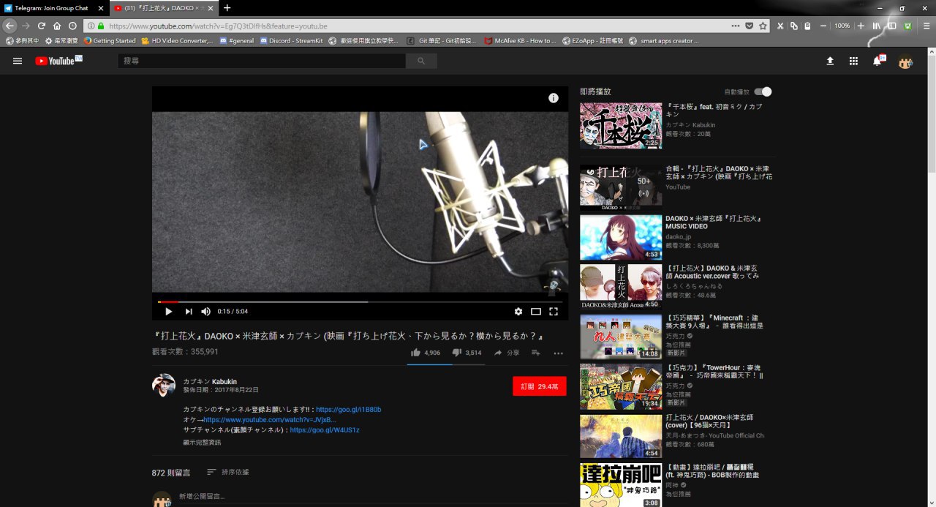Screen dimensions: 936x507
Task: Expand the full description with 顯示完整資訊
Action: [202, 443]
